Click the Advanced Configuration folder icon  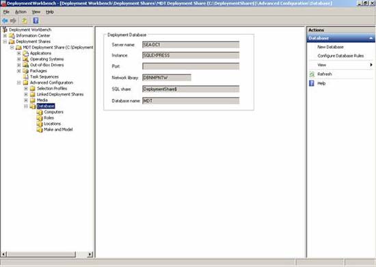(26, 83)
